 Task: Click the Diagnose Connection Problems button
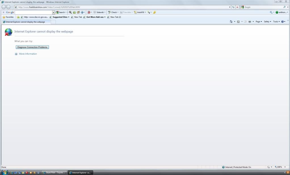click(x=32, y=47)
